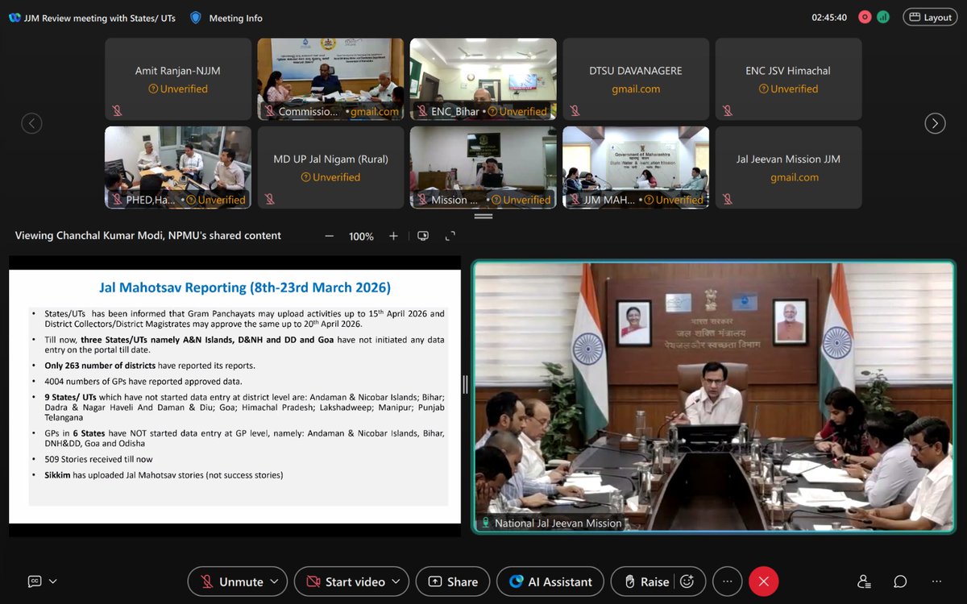The image size is (967, 604).
Task: Click muted mic icon on DTSU DAVANAGERE tile
Action: (575, 111)
